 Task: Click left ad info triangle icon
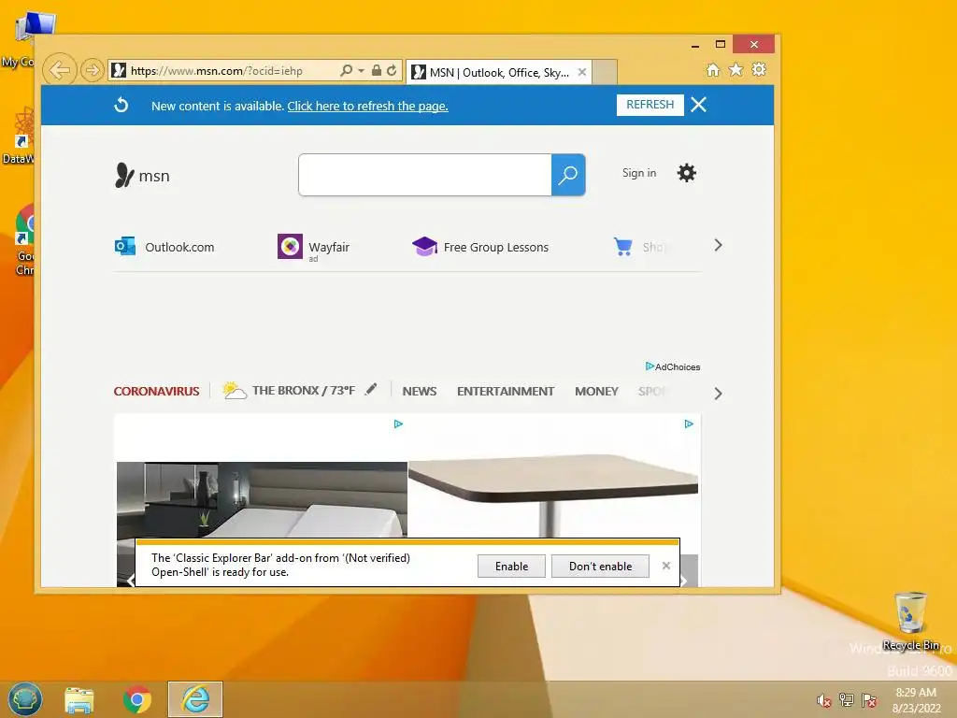398,424
